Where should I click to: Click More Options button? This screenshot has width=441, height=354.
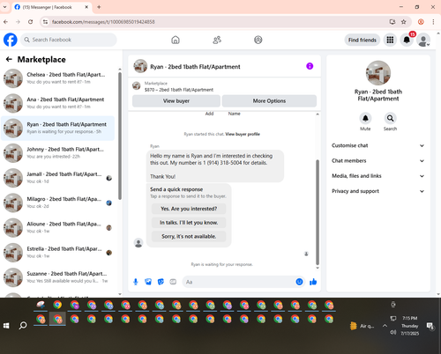[x=269, y=101]
